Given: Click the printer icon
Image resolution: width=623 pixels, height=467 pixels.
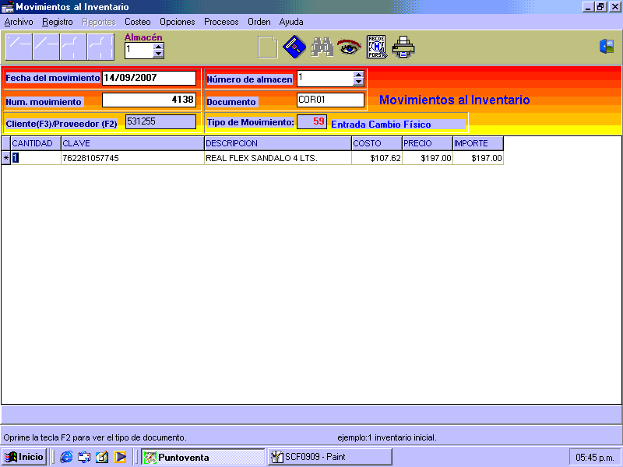Looking at the screenshot, I should [403, 47].
